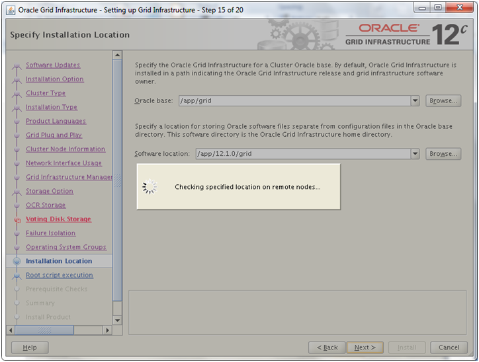The width and height of the screenshot is (479, 362).
Task: Click the Storage Option step marker icon
Action: (17, 192)
